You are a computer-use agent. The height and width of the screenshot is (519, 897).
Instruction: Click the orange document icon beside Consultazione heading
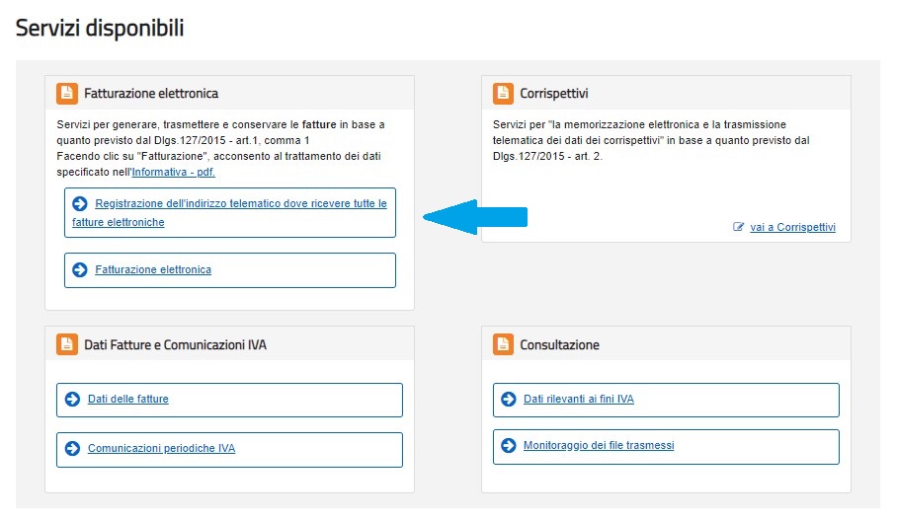[503, 344]
